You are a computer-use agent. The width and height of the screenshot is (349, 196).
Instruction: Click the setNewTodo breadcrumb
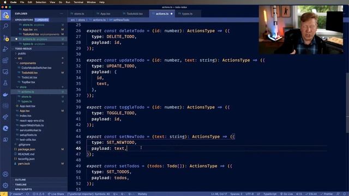(121, 20)
